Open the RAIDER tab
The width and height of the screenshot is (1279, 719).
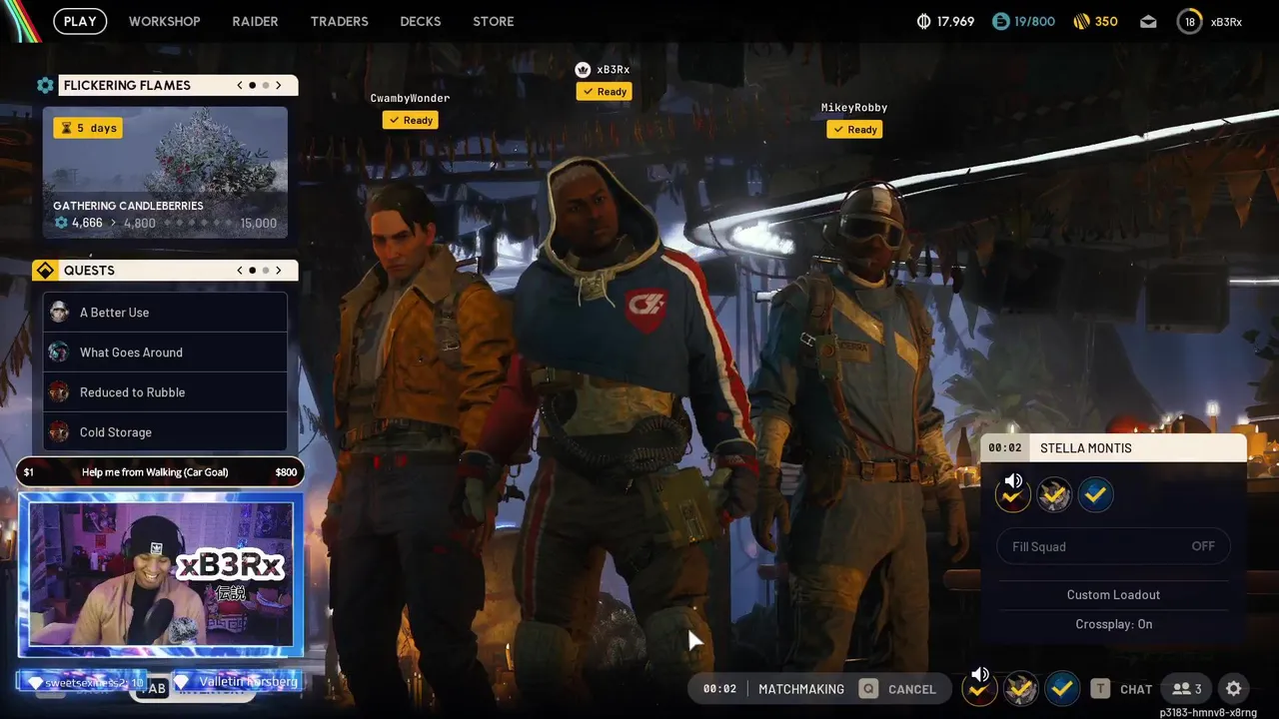tap(255, 21)
